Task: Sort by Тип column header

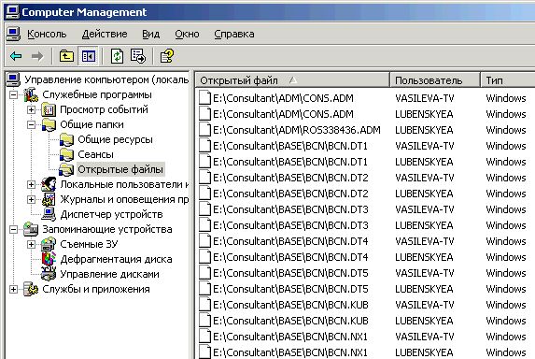Action: pyautogui.click(x=508, y=80)
